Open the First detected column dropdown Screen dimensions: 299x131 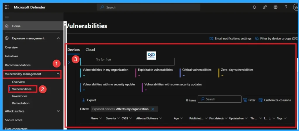coord(226,118)
